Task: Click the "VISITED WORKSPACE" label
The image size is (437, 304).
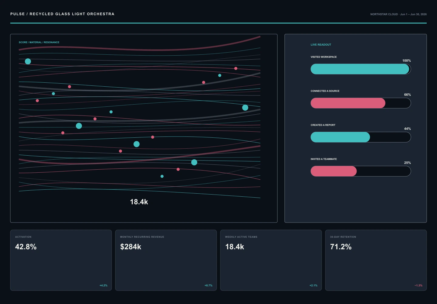Action: click(324, 57)
